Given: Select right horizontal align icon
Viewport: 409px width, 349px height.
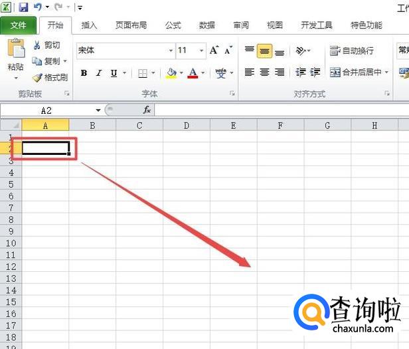Looking at the screenshot, I should [x=280, y=72].
